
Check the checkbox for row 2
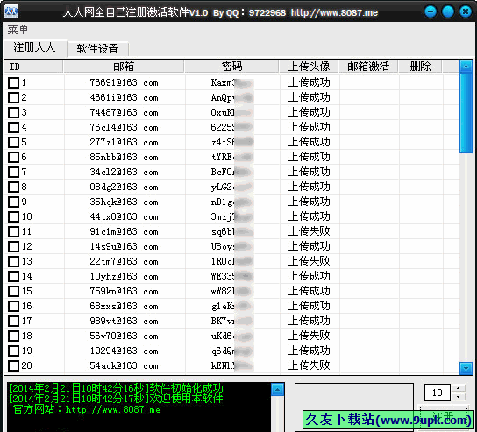pos(13,97)
